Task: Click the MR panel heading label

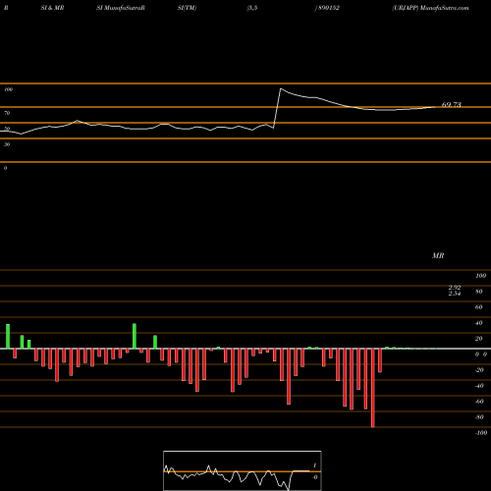Action: (438, 255)
